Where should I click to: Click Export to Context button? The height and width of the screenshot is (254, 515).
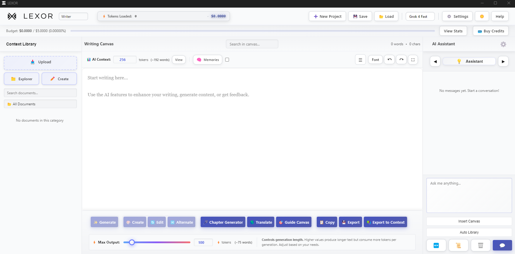point(385,222)
